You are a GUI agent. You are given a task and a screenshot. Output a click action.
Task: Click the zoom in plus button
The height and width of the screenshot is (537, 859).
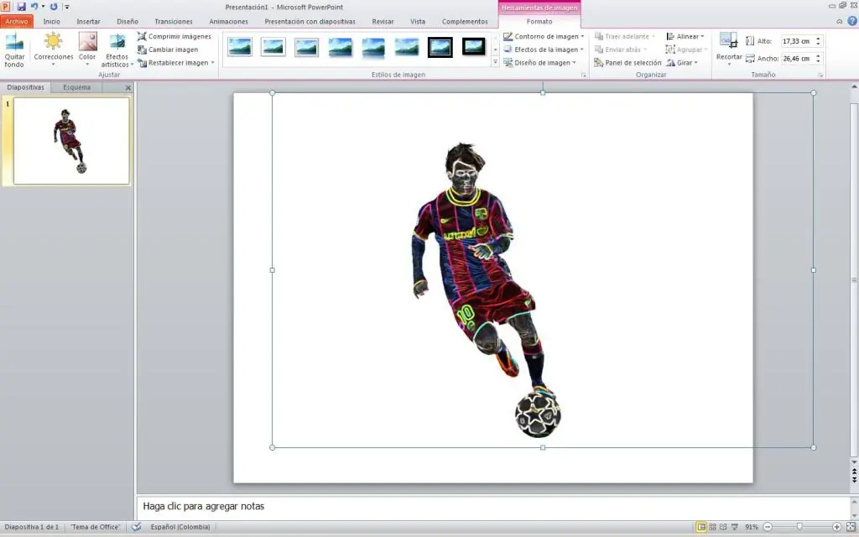[836, 527]
